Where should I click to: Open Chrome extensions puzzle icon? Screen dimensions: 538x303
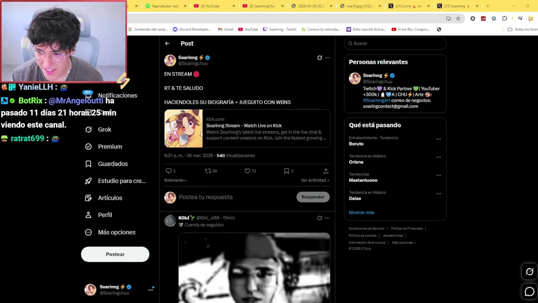504,19
